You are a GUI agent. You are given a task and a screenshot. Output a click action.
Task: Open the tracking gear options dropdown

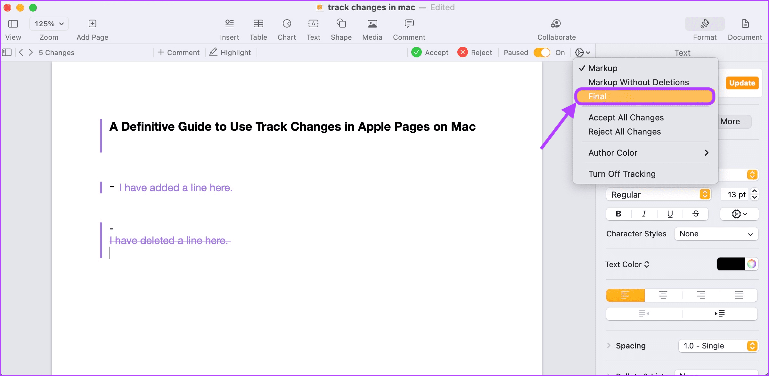click(583, 52)
